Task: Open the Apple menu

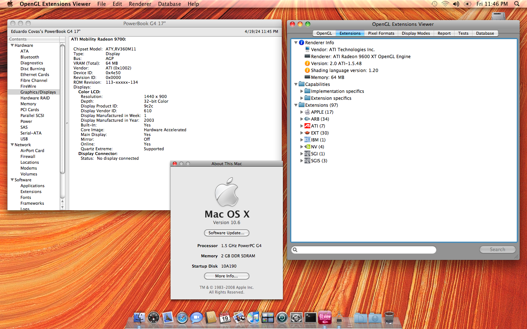Action: 10,4
